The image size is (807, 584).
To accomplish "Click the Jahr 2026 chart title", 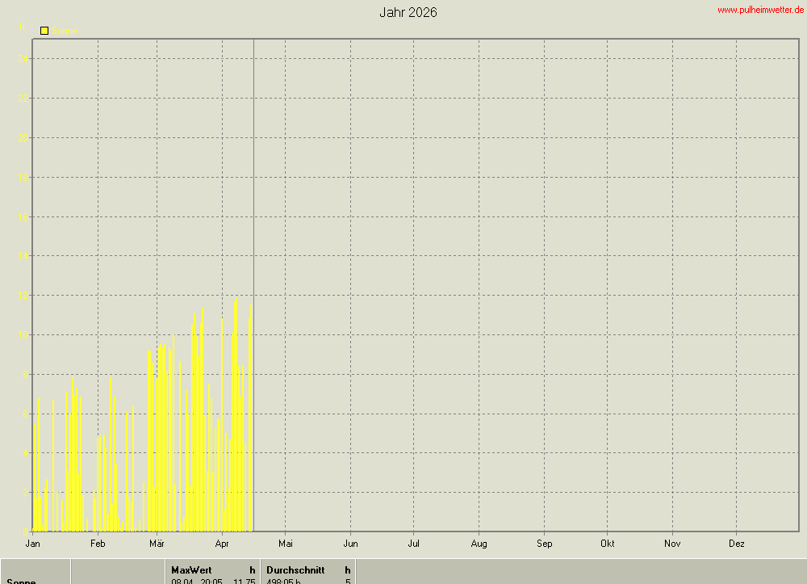I will click(x=408, y=13).
